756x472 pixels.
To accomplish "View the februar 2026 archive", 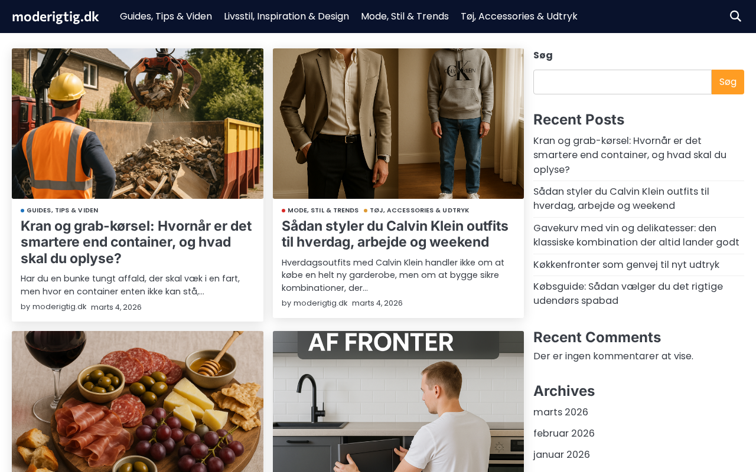I will tap(564, 433).
